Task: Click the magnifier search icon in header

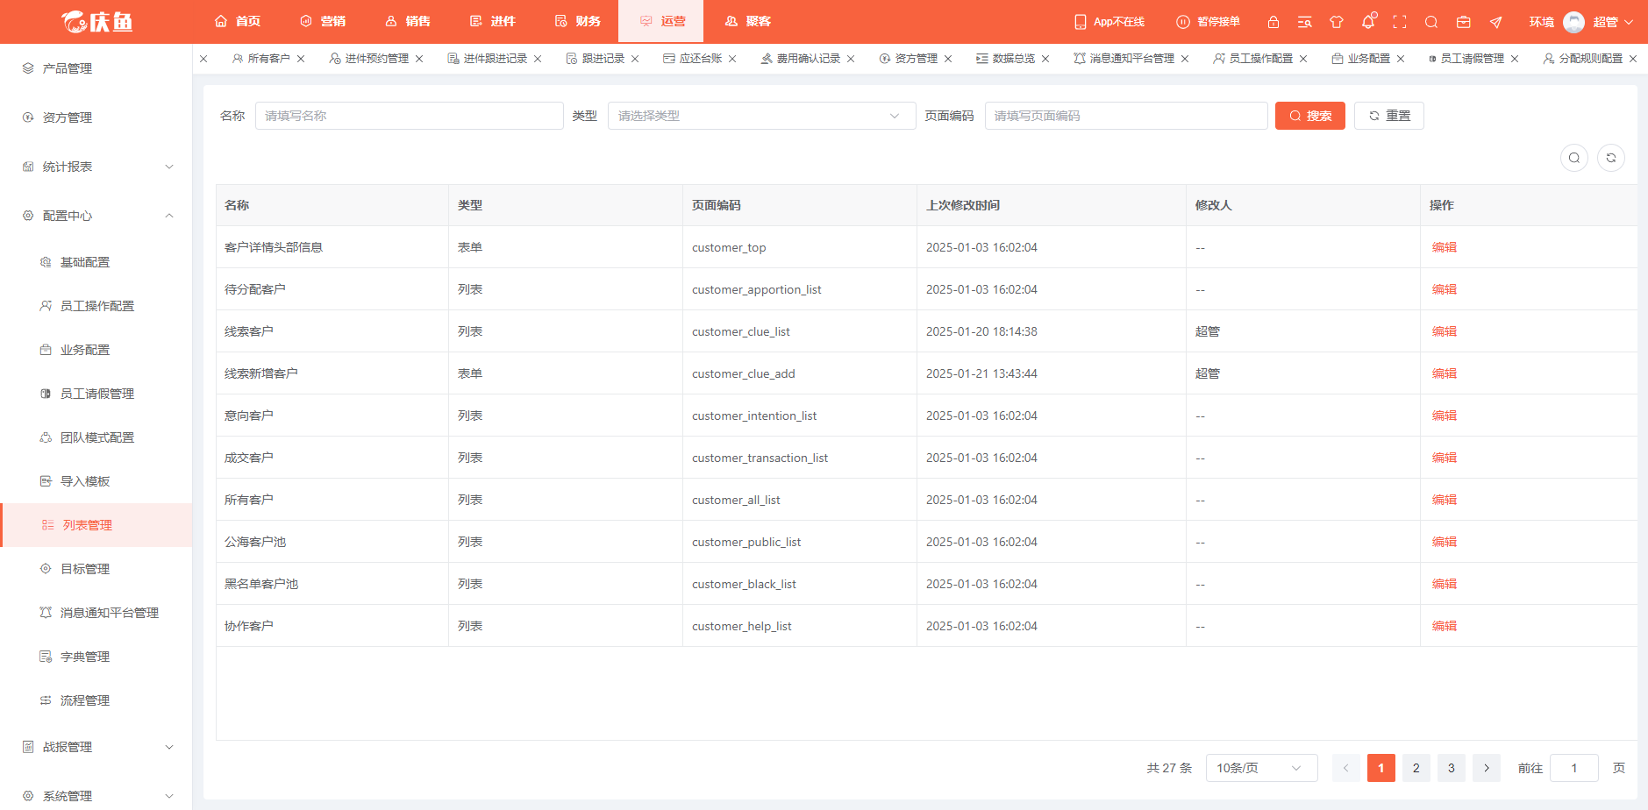Action: click(1430, 22)
